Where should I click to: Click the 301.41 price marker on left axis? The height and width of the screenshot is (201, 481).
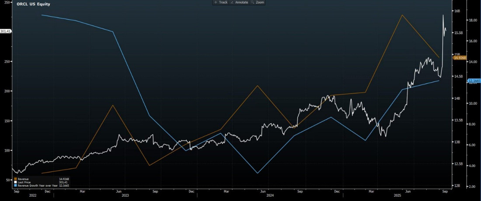pyautogui.click(x=6, y=31)
